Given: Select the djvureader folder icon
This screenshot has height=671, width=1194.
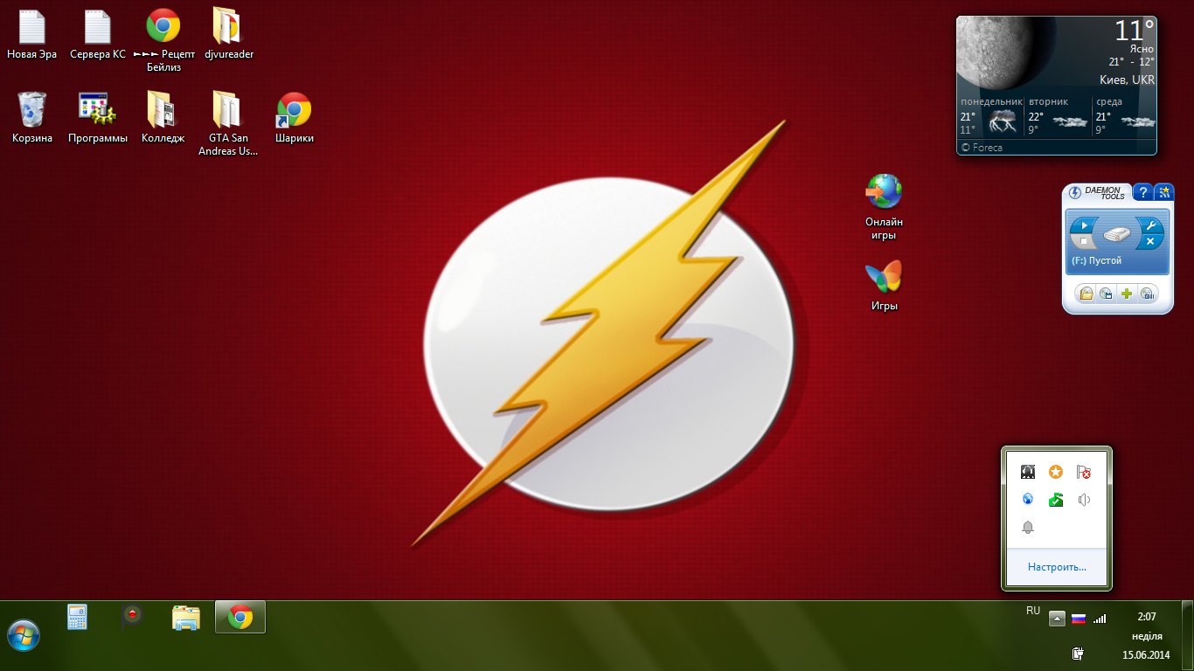Looking at the screenshot, I should (228, 35).
